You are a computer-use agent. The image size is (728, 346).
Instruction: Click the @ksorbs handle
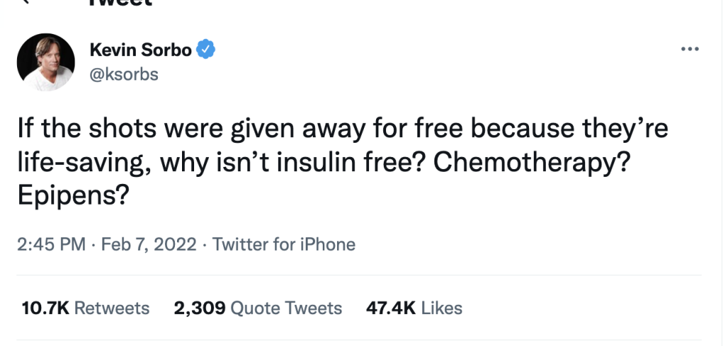pyautogui.click(x=124, y=74)
